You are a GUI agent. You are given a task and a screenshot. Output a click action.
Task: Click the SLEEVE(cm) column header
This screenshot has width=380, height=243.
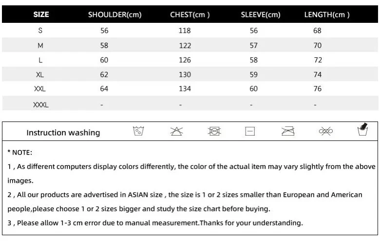point(261,15)
